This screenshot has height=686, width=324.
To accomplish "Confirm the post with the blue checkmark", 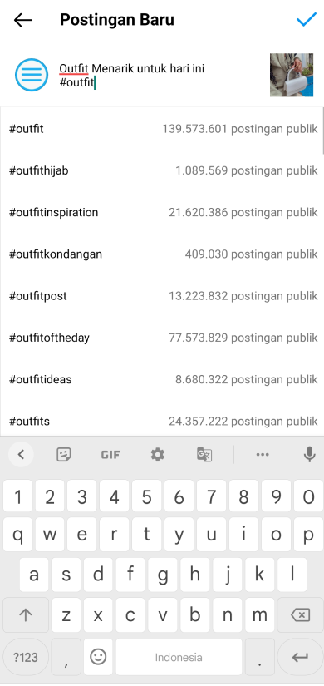I will (306, 19).
